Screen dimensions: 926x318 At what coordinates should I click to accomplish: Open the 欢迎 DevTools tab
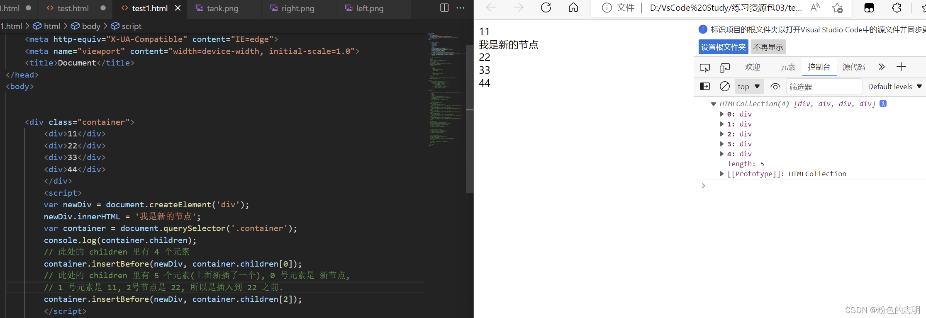pyautogui.click(x=752, y=67)
